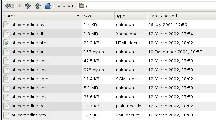Image resolution: width=216 pixels, height=120 pixels.
Task: Select file name at_centerline.sbn
Action: pos(29,61)
